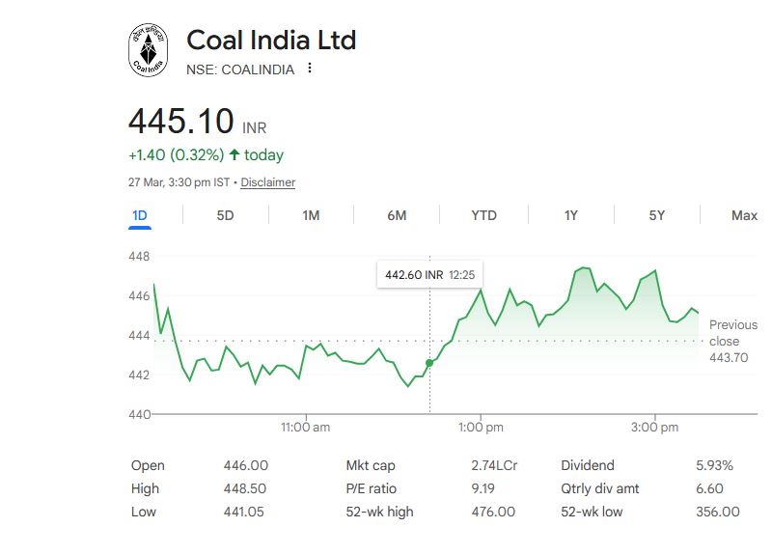Image resolution: width=772 pixels, height=555 pixels.
Task: Display the 5Y price history
Action: (656, 215)
